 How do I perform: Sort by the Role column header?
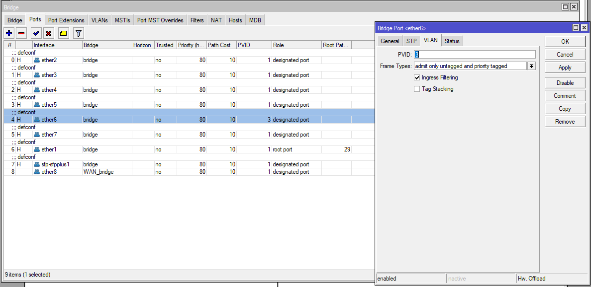coord(296,45)
